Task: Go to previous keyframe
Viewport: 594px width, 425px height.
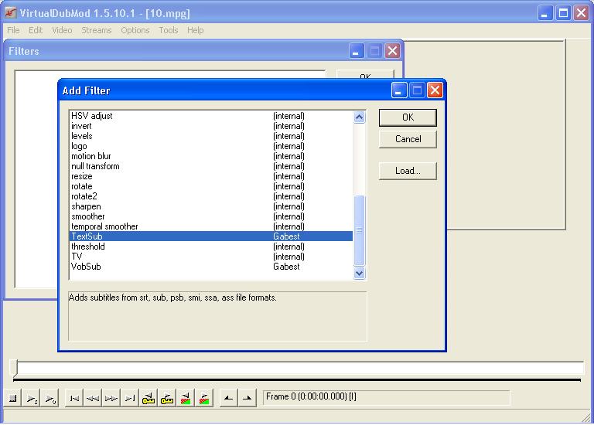Action: [148, 398]
